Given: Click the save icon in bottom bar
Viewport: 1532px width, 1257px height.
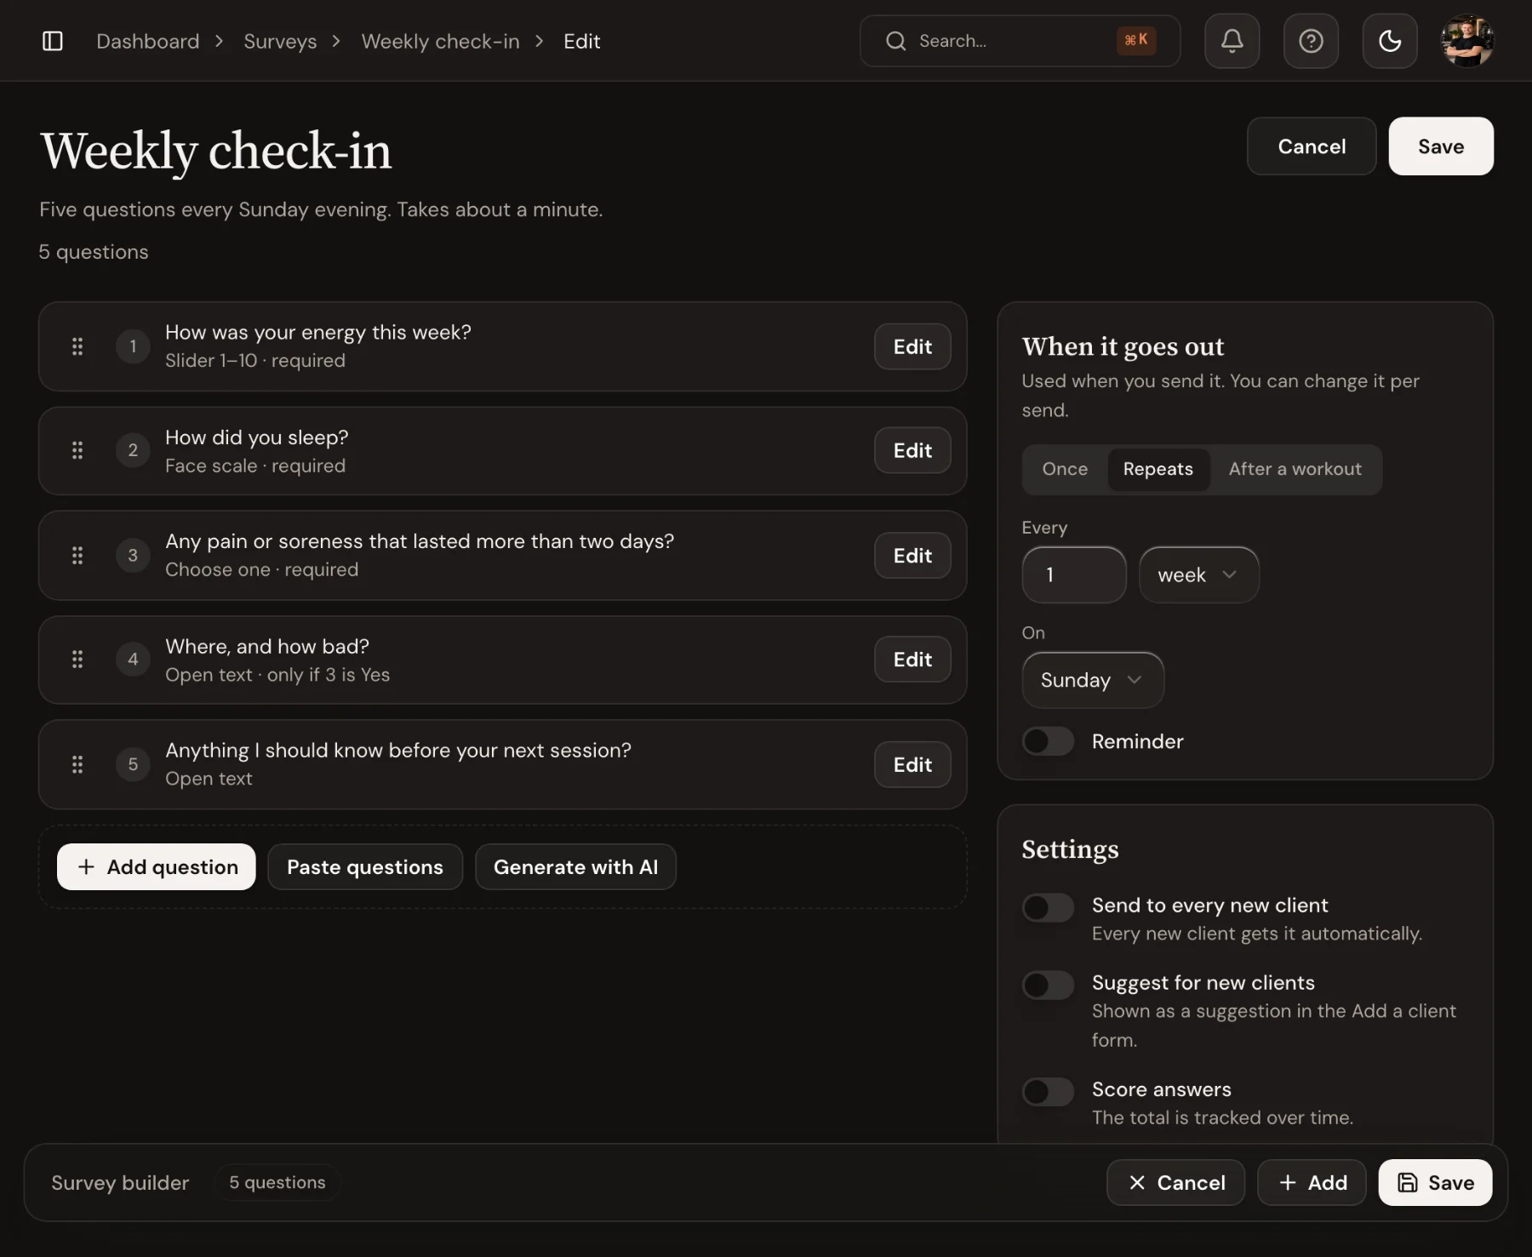Looking at the screenshot, I should click(1408, 1182).
